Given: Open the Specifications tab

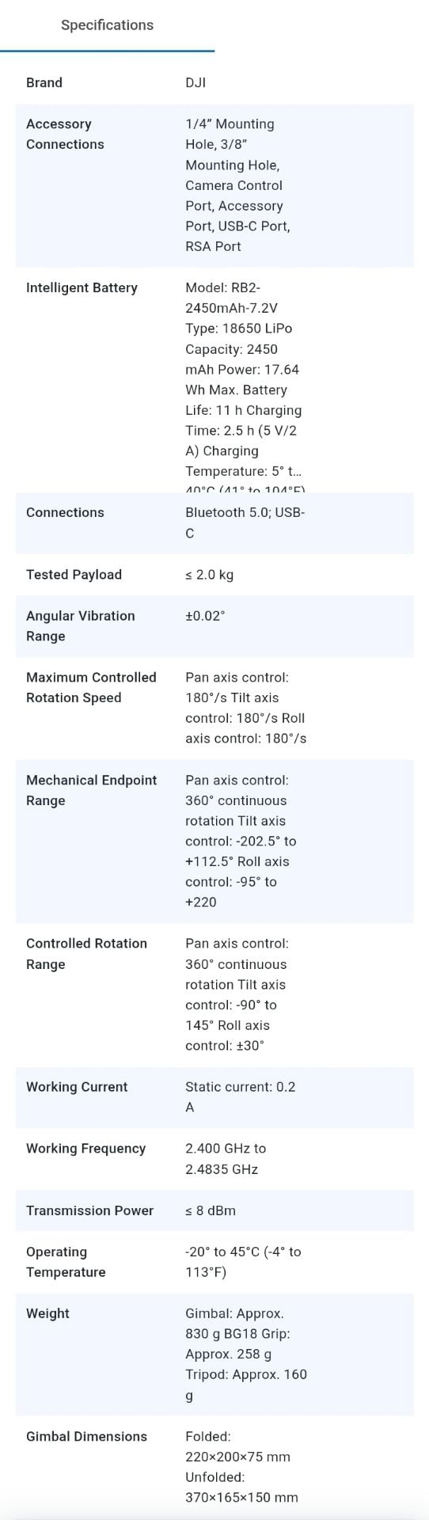Looking at the screenshot, I should 107,25.
